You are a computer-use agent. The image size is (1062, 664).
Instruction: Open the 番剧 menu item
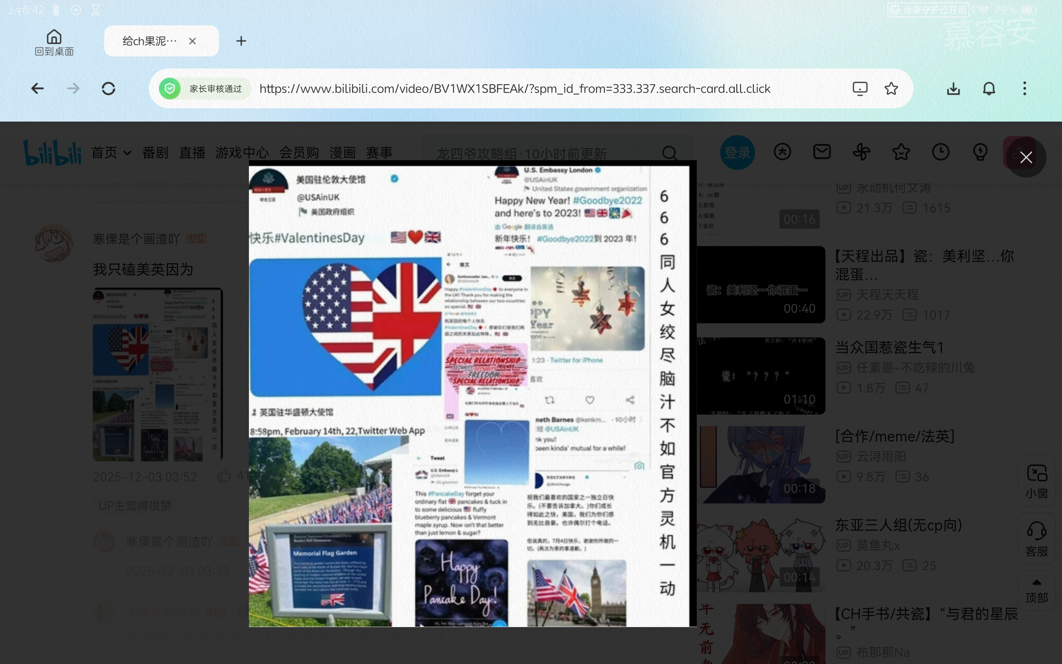pyautogui.click(x=155, y=153)
